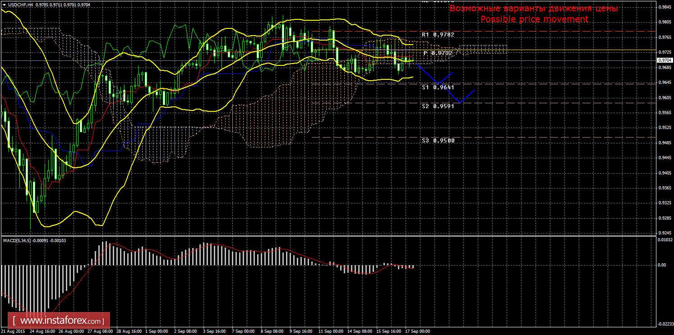Click the 15 Sep 16:00 time label
The image size is (674, 335).
point(389,331)
